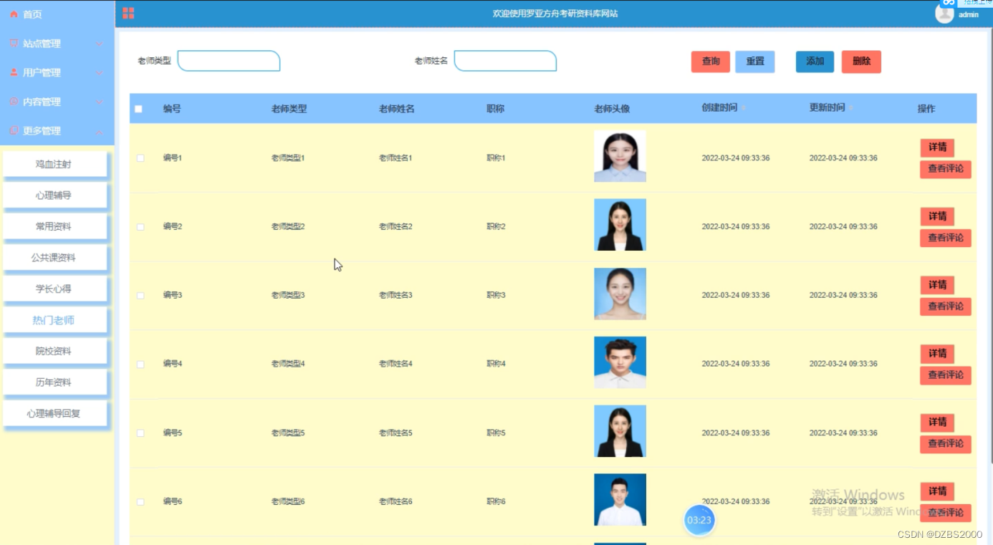Focus the 老师姓名 search input
Viewport: 993px width, 545px height.
[x=505, y=61]
